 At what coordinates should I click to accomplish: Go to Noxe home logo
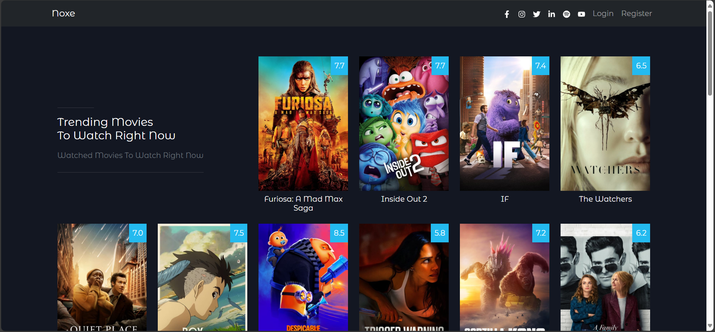point(63,13)
